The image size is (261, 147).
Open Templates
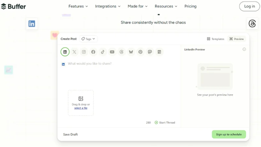point(216,39)
